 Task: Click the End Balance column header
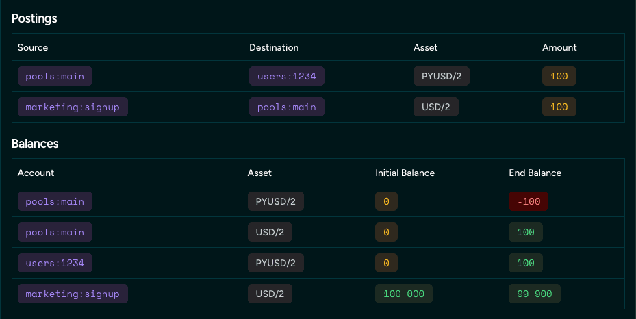pos(535,173)
